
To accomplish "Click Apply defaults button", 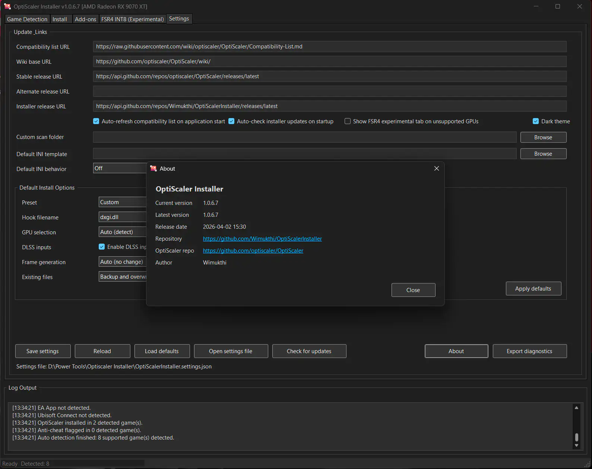I will click(x=533, y=288).
